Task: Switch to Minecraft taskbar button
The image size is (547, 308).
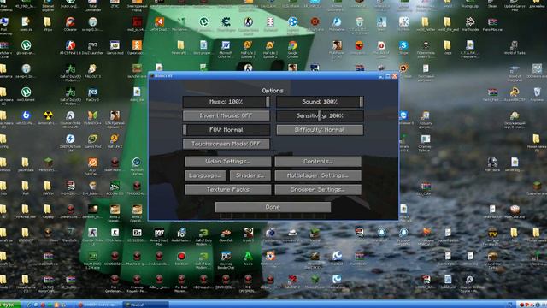Action: click(146, 305)
